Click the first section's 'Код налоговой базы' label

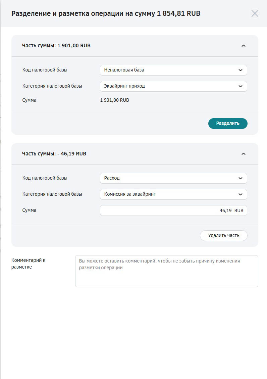coord(45,70)
